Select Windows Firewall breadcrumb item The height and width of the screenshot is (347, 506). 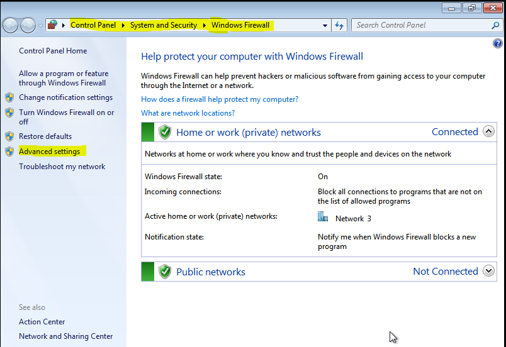coord(240,25)
